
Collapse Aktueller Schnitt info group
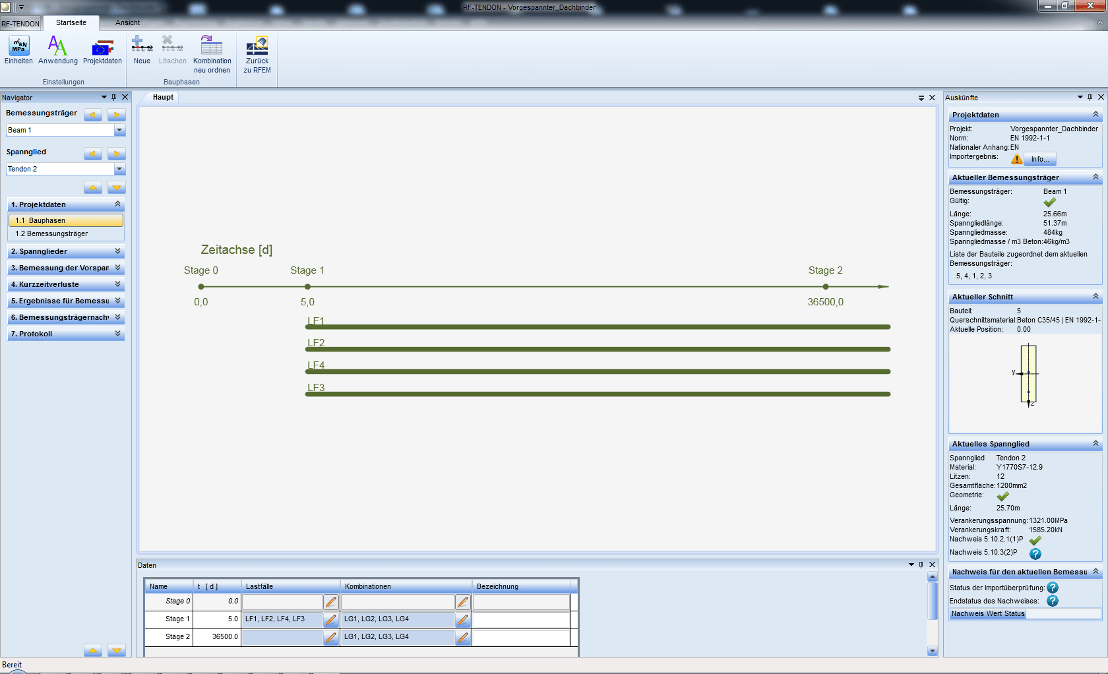[1095, 297]
